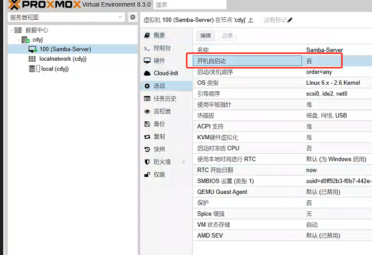The height and width of the screenshot is (255, 372).
Task: Open the 概要 summary tab
Action: tap(166, 35)
